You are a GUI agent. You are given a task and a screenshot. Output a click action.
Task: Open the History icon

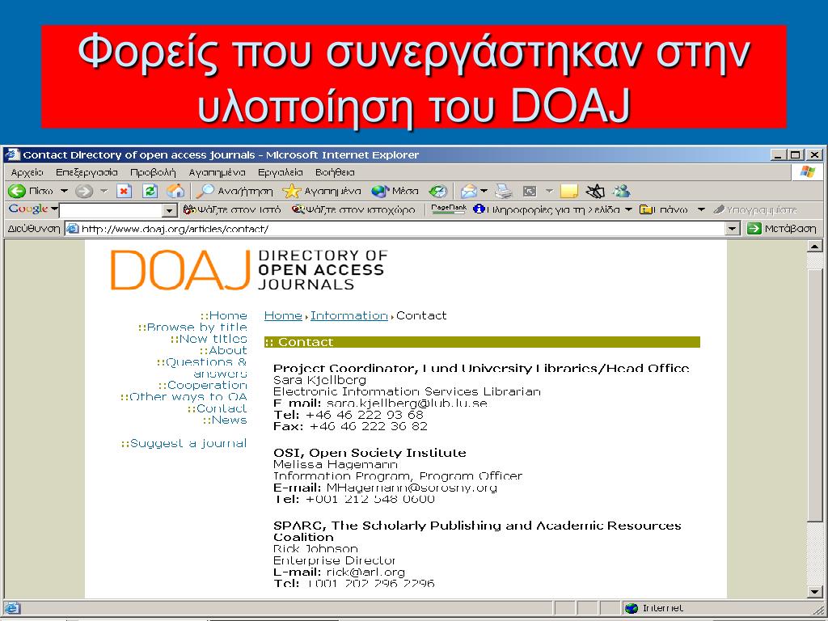[437, 191]
